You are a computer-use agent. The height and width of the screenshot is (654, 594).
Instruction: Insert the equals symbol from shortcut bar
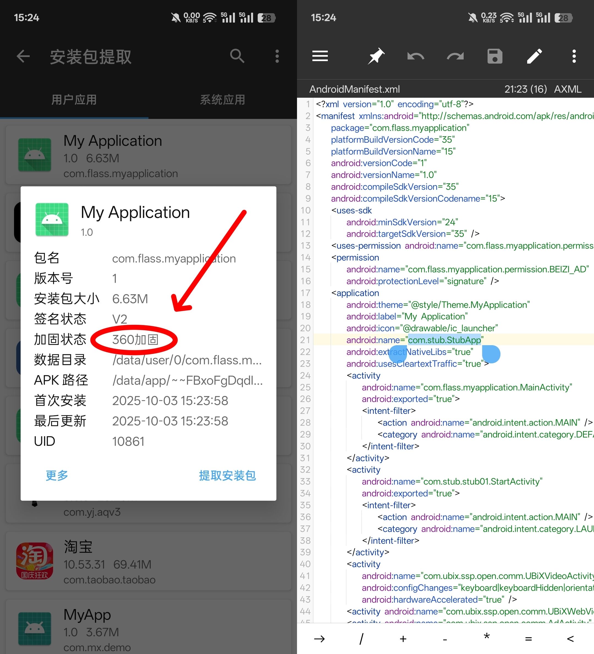pos(529,639)
